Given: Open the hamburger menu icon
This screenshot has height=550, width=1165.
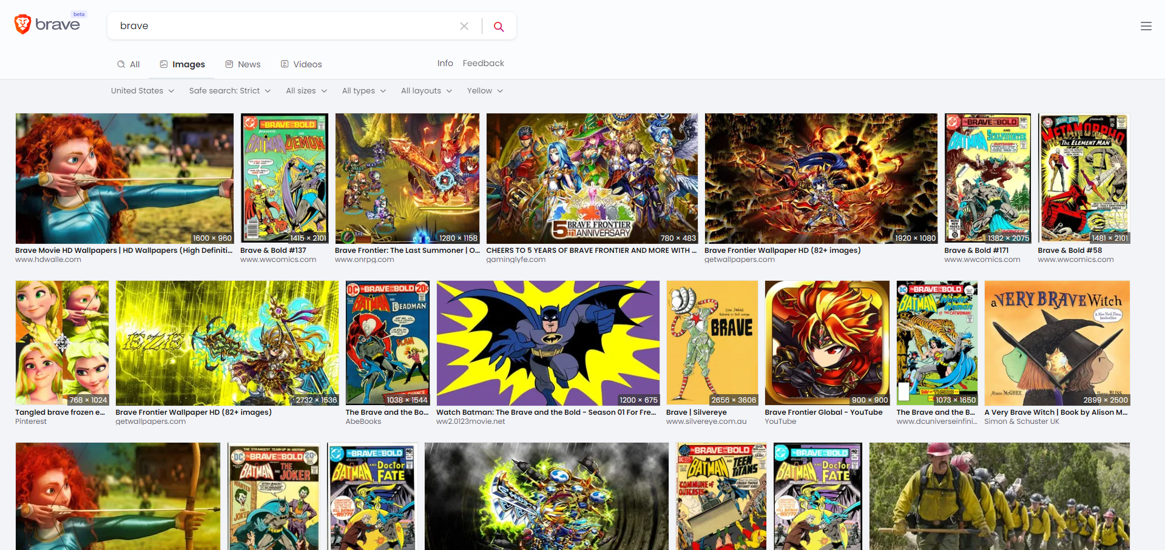Looking at the screenshot, I should (x=1146, y=26).
